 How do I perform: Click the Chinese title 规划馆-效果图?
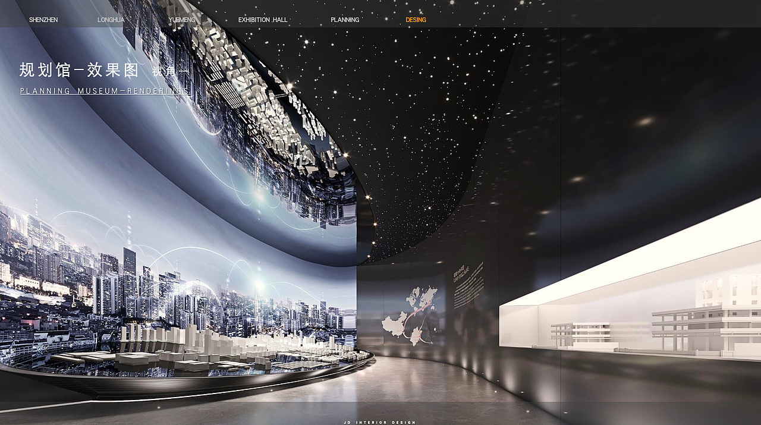click(x=79, y=70)
